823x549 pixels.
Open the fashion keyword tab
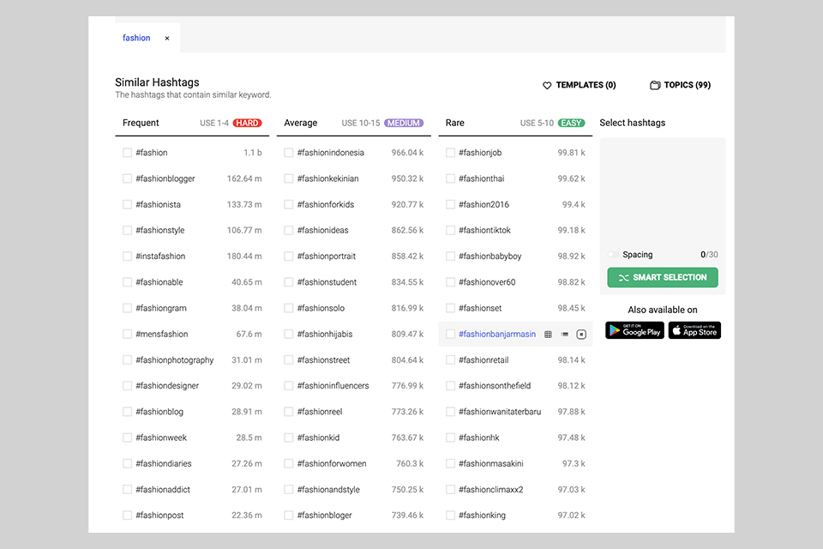pos(136,39)
